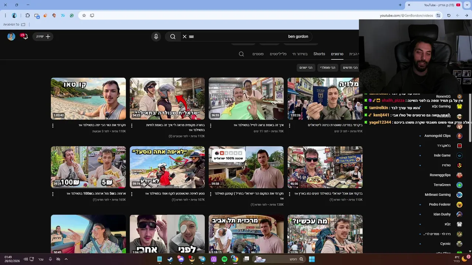
Task: Click the install/cast icon in address bar
Action: pyautogui.click(x=92, y=15)
